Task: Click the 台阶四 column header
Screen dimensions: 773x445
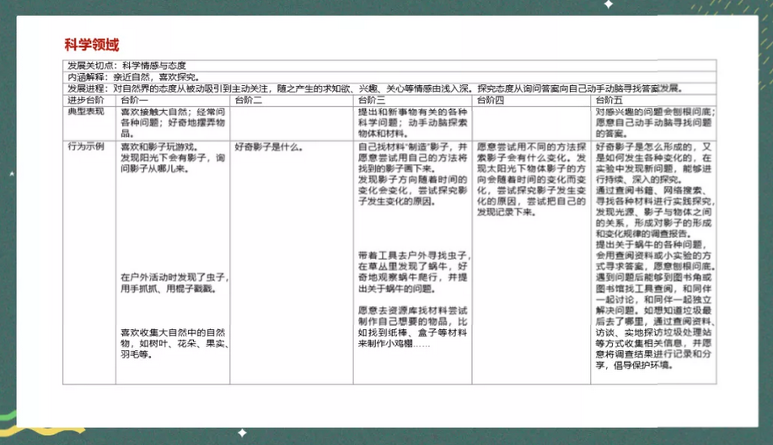Action: click(x=490, y=99)
